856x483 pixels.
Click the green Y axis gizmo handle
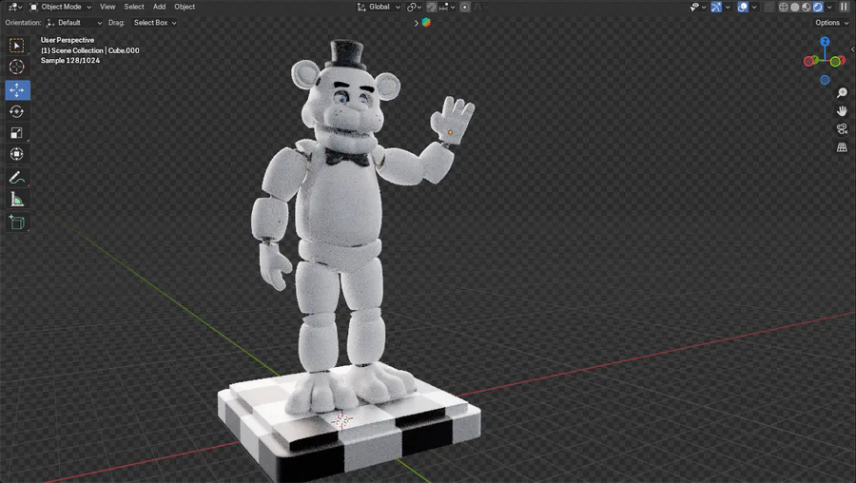pyautogui.click(x=835, y=62)
